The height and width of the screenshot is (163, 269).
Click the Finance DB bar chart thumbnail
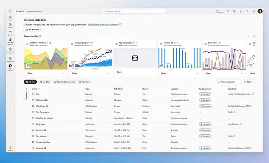coord(179,58)
